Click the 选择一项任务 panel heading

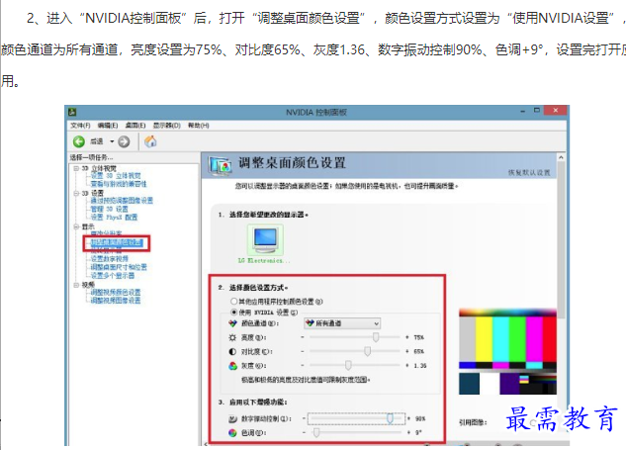click(91, 157)
